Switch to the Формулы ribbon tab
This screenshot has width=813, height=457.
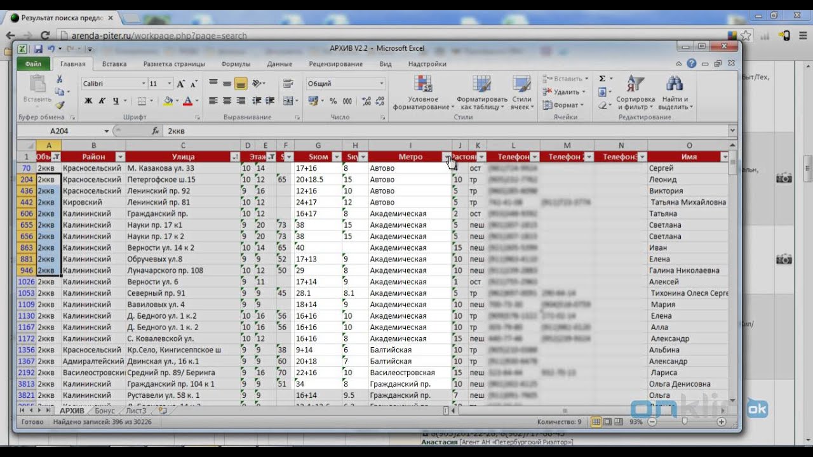pyautogui.click(x=236, y=64)
